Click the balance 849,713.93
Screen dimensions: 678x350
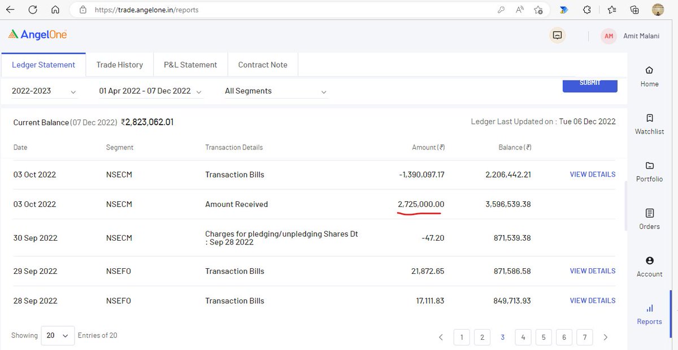click(512, 301)
